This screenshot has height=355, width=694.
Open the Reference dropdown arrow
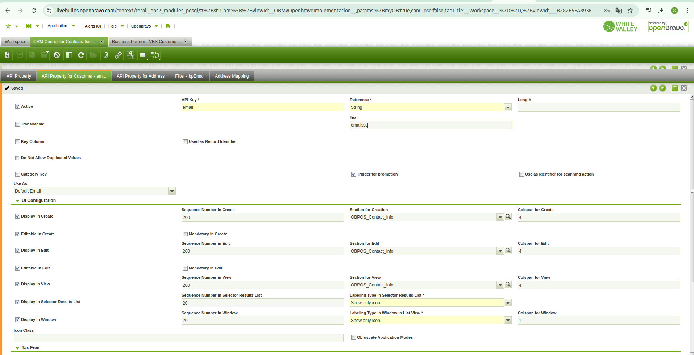point(508,107)
